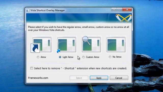Select the Arrow radio button

pos(38,57)
